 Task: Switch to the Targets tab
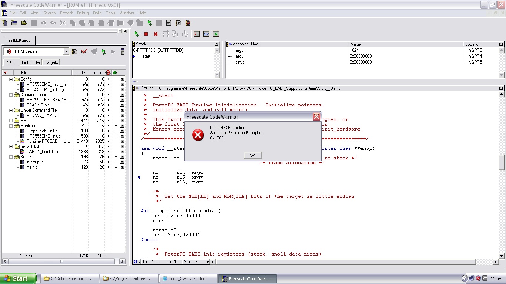tap(51, 62)
